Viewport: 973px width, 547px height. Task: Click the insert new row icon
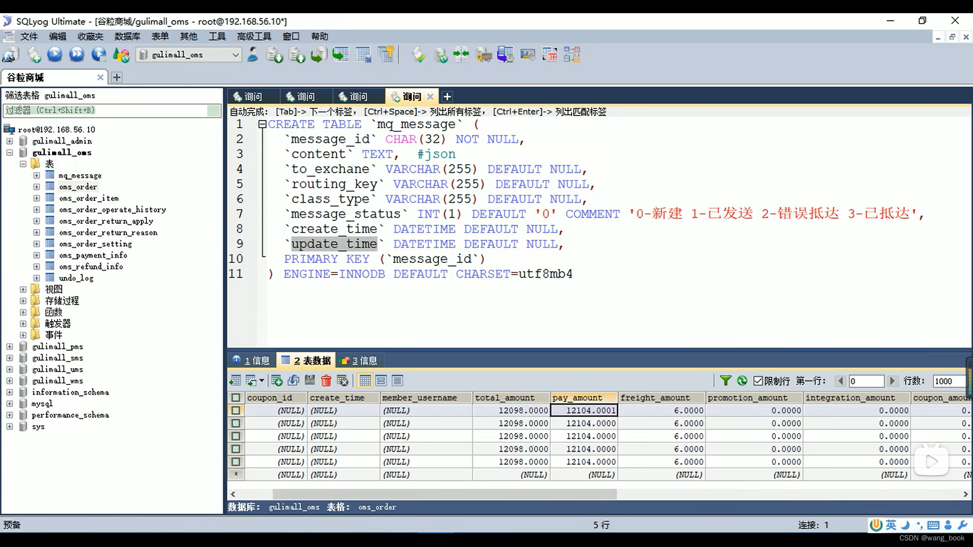pos(277,381)
